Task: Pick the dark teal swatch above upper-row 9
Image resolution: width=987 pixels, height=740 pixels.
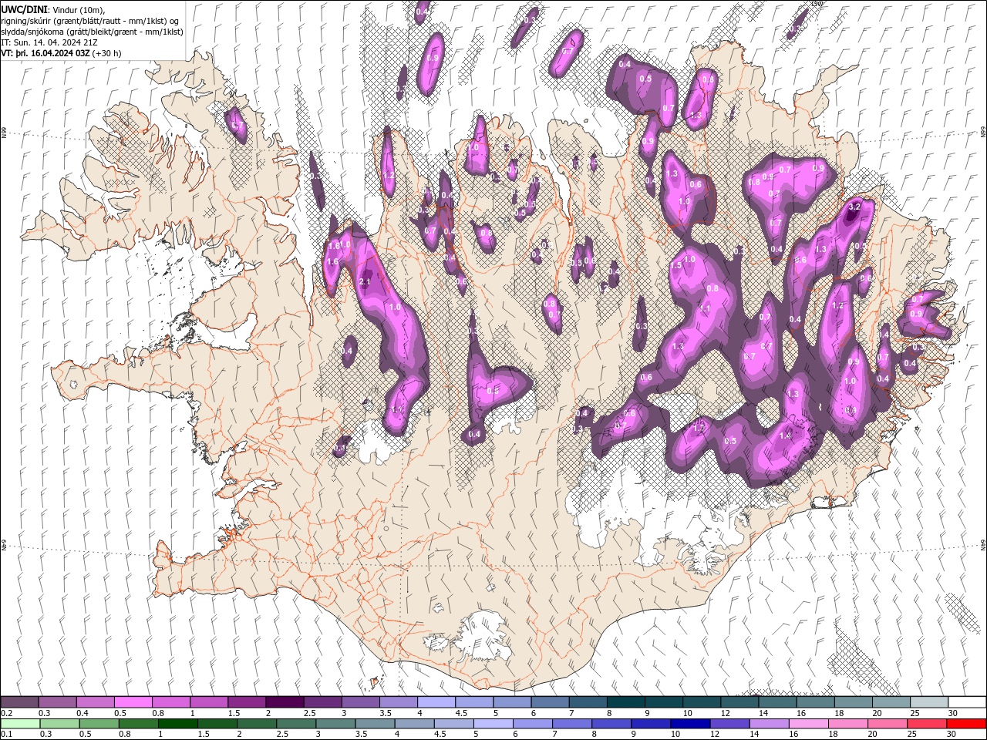Action: pos(662,702)
